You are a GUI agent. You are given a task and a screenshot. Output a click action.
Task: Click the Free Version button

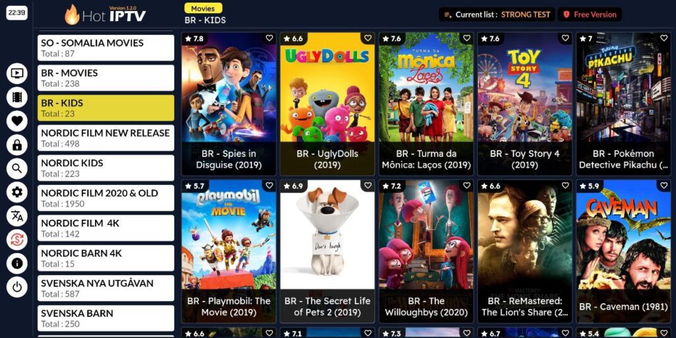(x=590, y=15)
